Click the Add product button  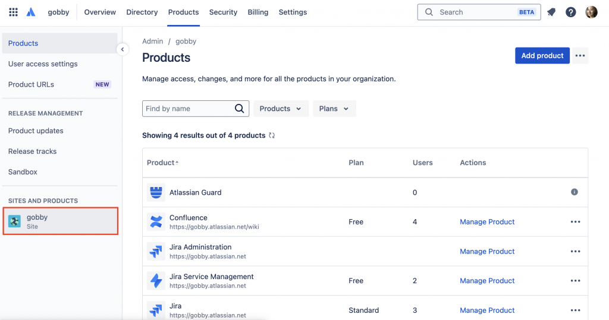coord(542,56)
